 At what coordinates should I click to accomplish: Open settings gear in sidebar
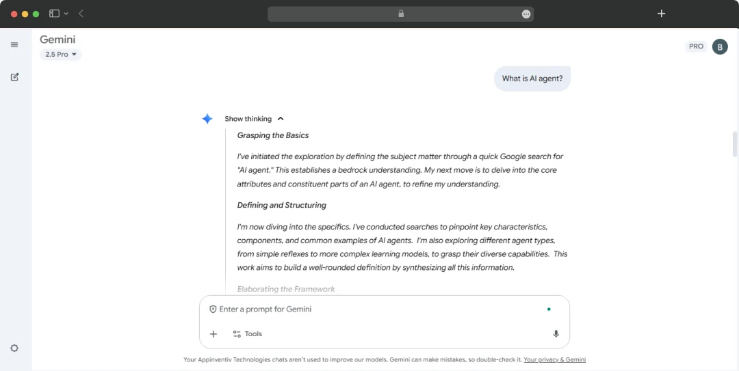[x=14, y=348]
